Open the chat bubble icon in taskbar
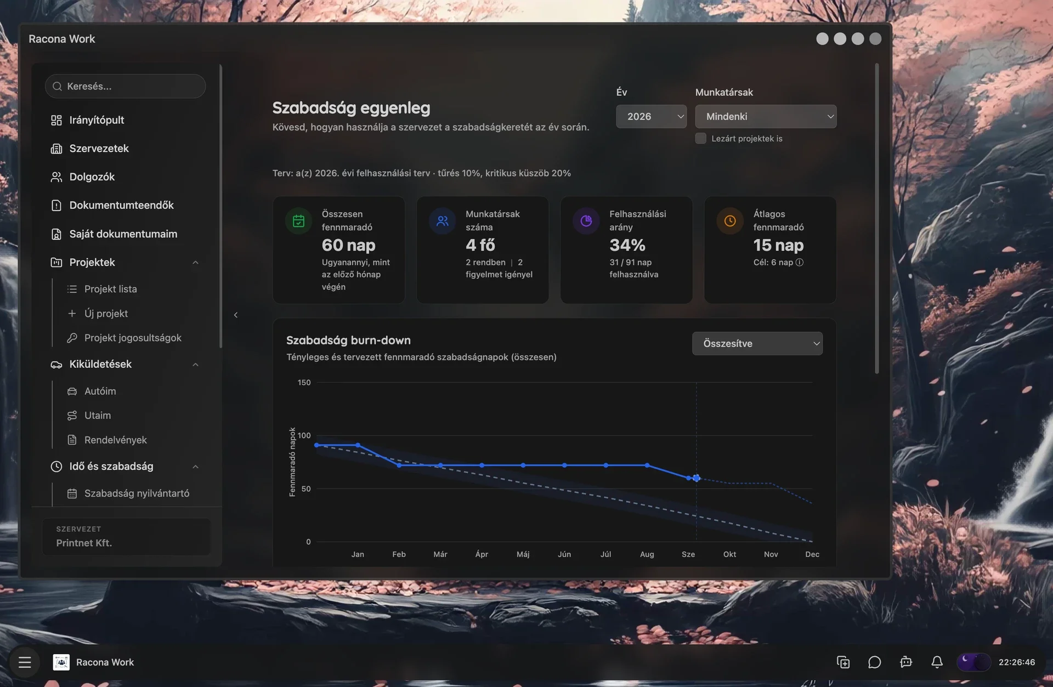This screenshot has width=1053, height=687. tap(875, 662)
